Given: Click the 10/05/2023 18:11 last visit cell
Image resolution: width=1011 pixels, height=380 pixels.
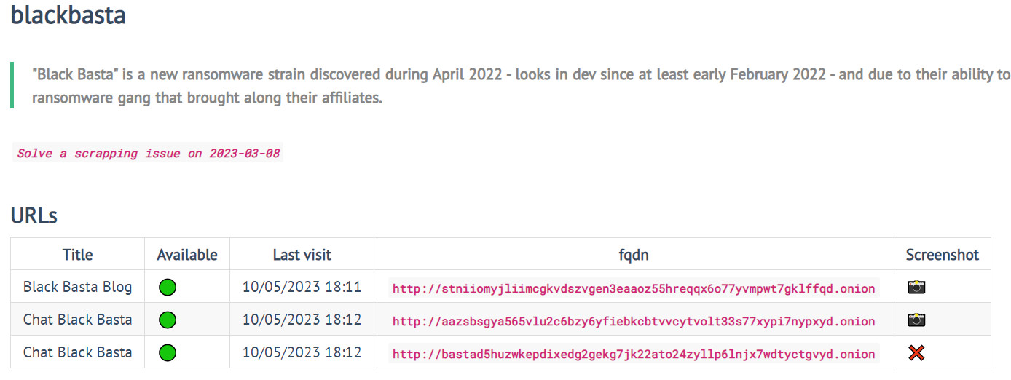Looking at the screenshot, I should pyautogui.click(x=302, y=287).
